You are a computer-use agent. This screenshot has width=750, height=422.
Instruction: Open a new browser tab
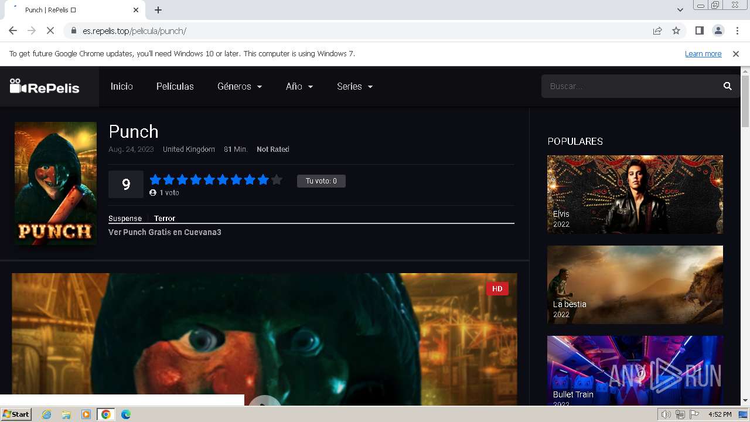tap(158, 10)
